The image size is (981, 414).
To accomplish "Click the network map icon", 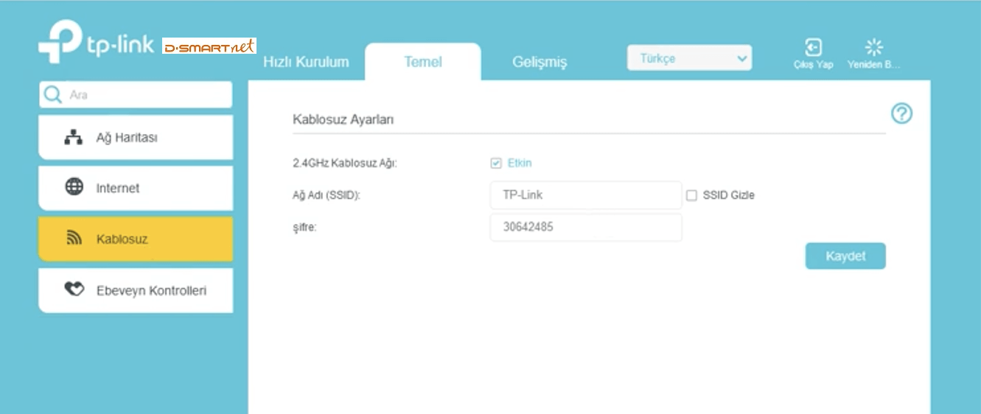I will tap(74, 138).
